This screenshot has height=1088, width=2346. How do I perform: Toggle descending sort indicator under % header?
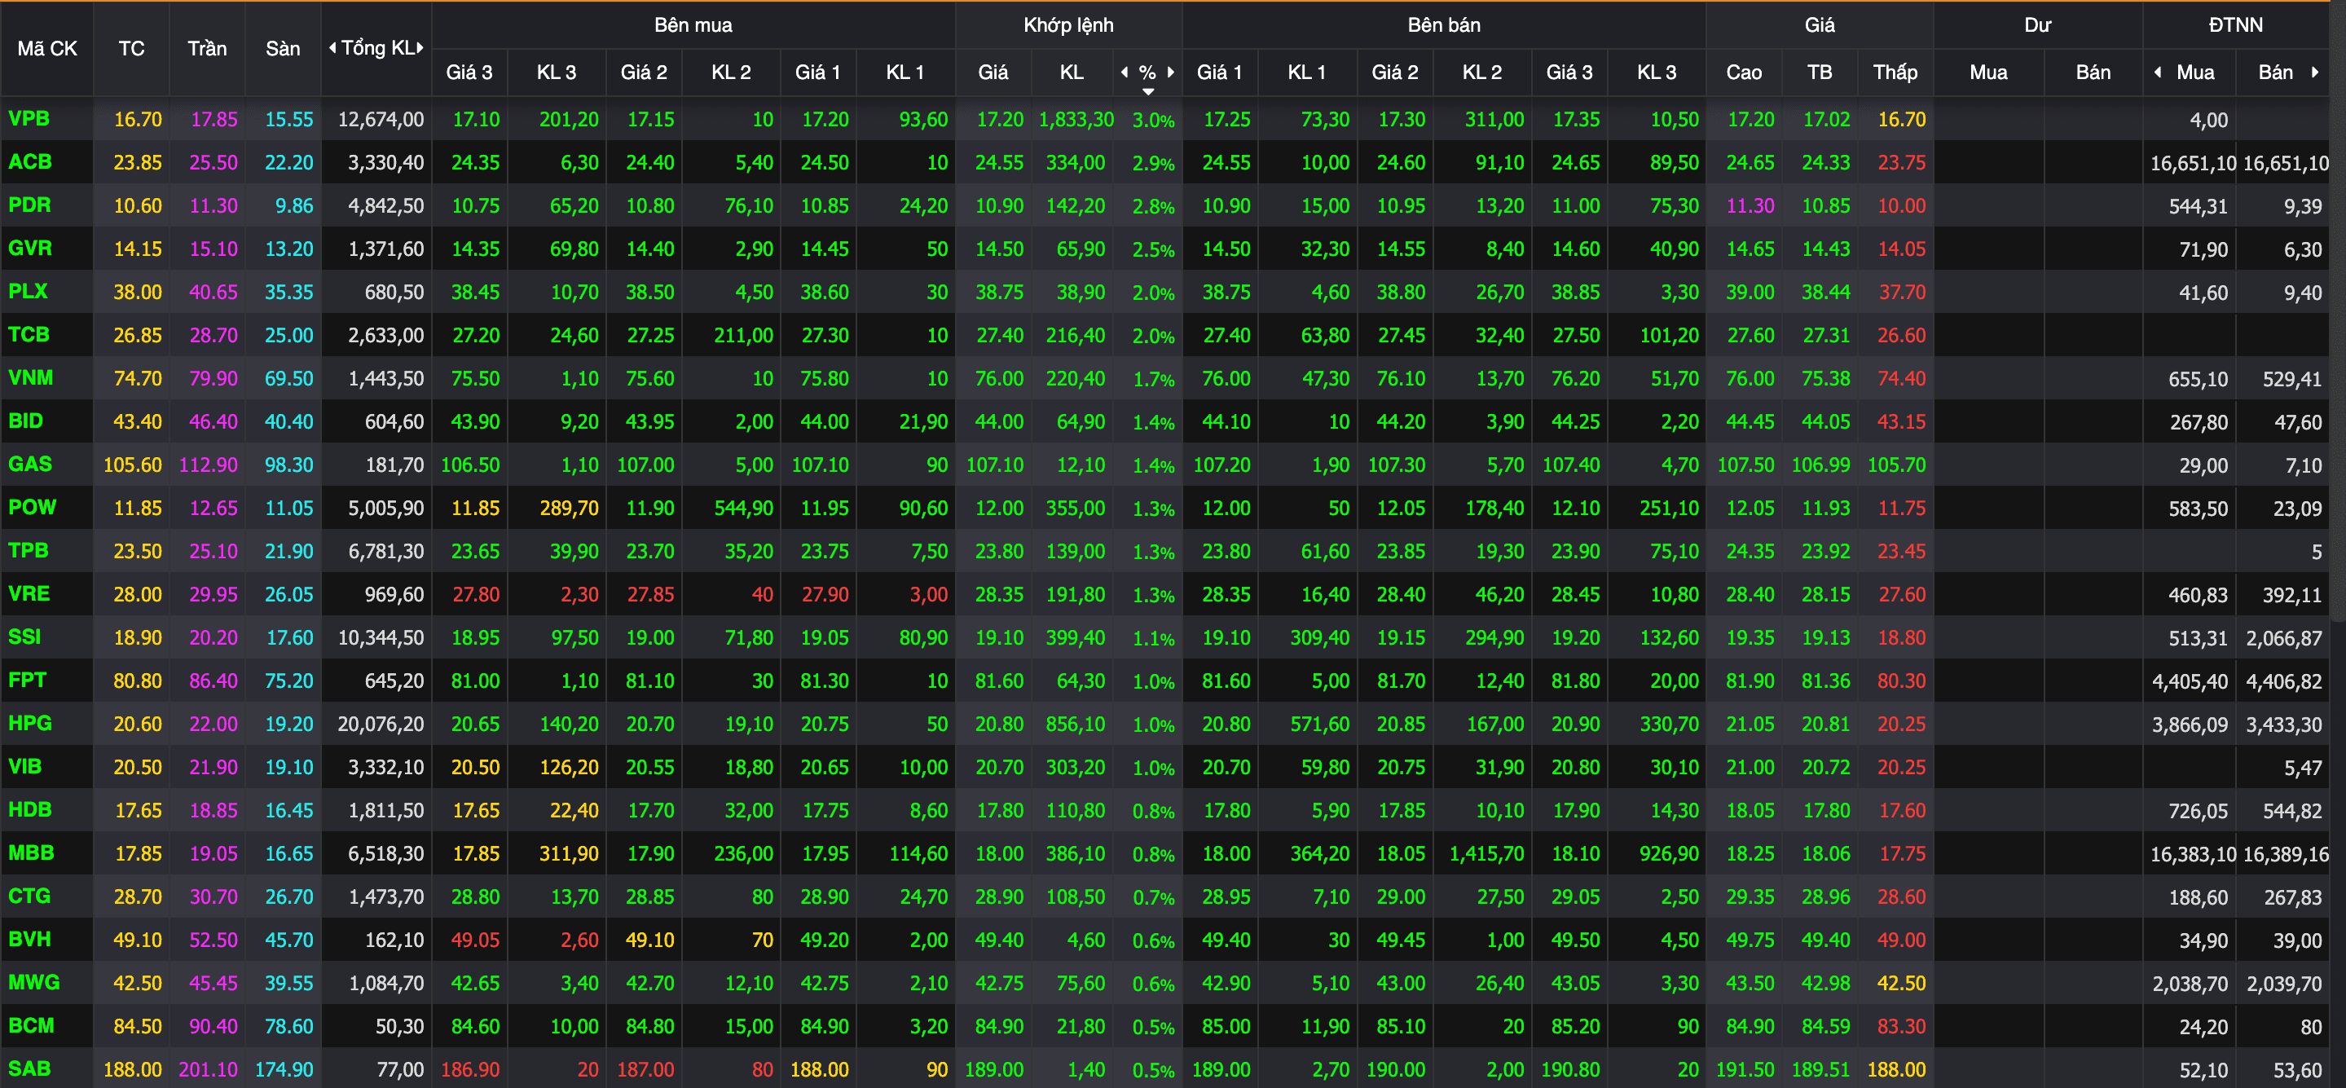click(x=1147, y=91)
